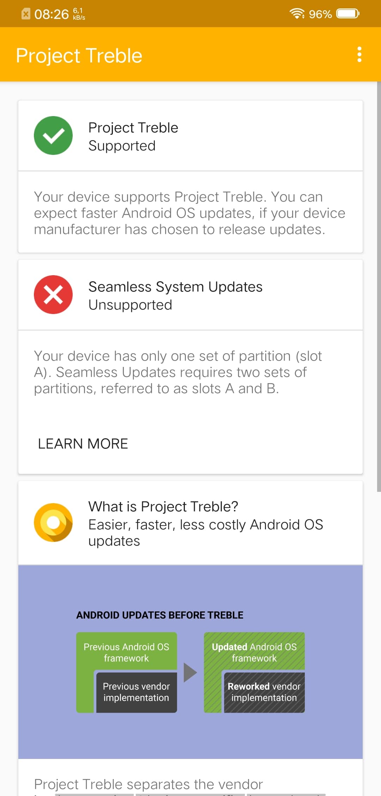Tap the Previous vendor implementation block
The image size is (381, 796).
(137, 692)
